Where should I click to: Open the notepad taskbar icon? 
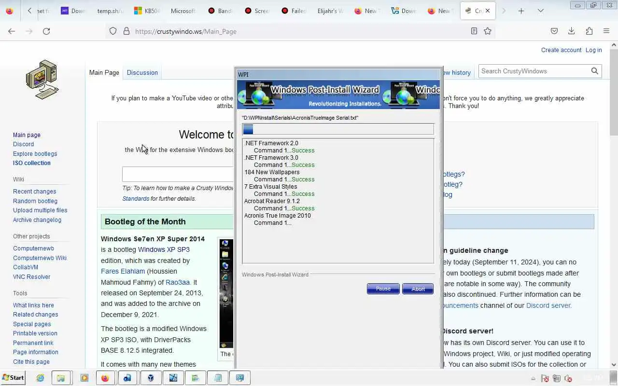pos(218,378)
